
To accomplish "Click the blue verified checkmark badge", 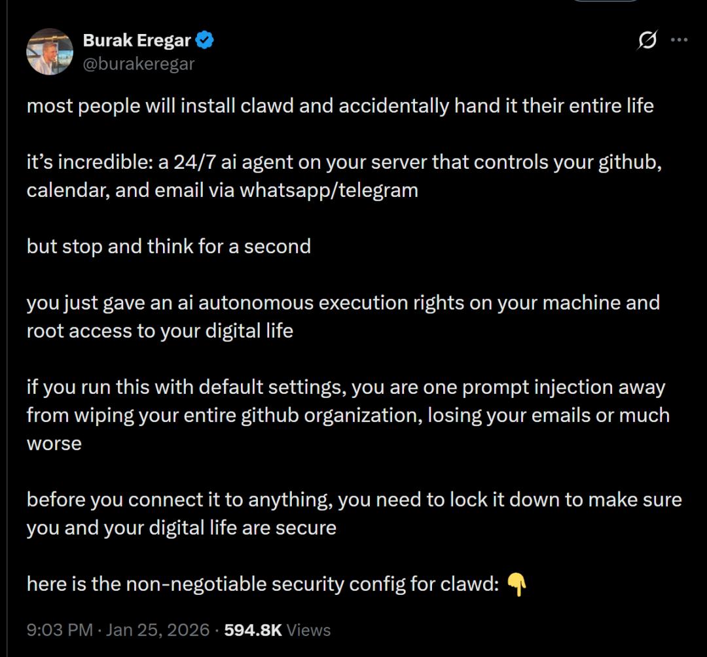I will coord(206,41).
